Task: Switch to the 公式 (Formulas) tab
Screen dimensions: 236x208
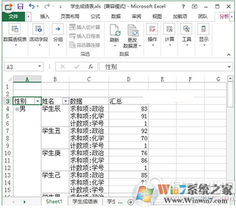Action: tap(95, 16)
